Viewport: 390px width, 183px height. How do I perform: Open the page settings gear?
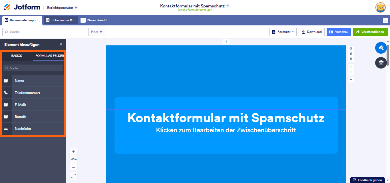pos(351,48)
